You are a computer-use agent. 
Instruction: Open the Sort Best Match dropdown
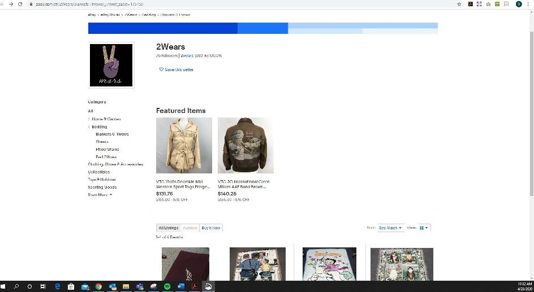[390, 228]
